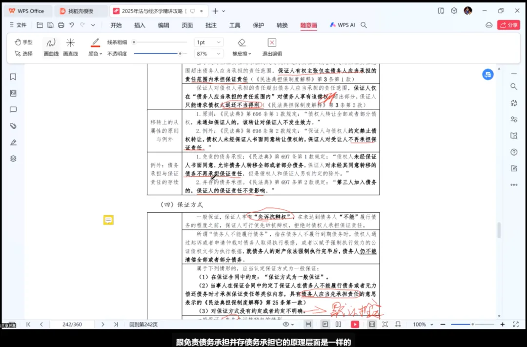Click the user avatar in title bar
This screenshot has width=527, height=347.
(468, 11)
